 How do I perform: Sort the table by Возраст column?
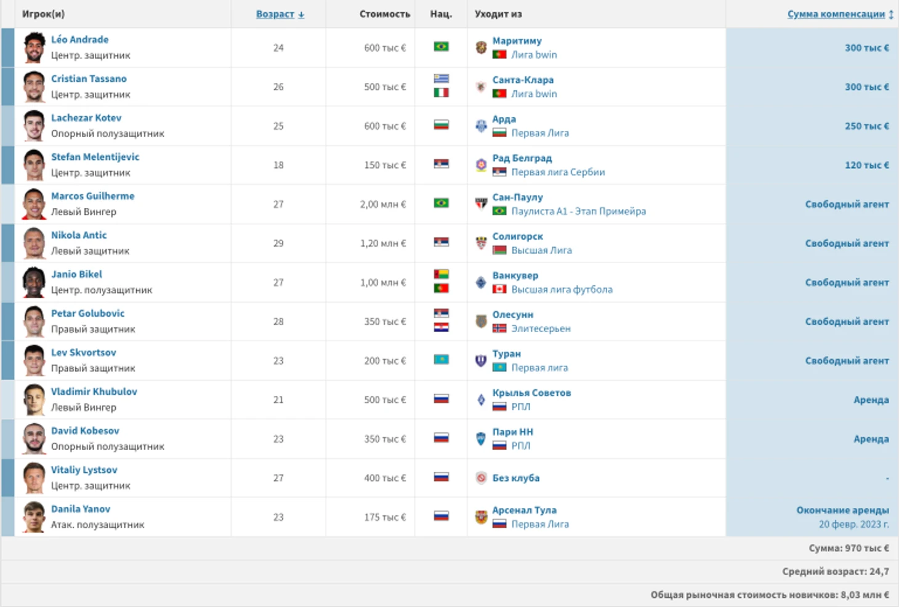tap(280, 14)
